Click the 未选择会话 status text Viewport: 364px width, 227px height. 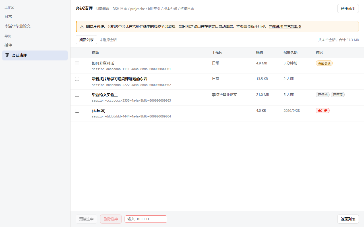point(108,40)
